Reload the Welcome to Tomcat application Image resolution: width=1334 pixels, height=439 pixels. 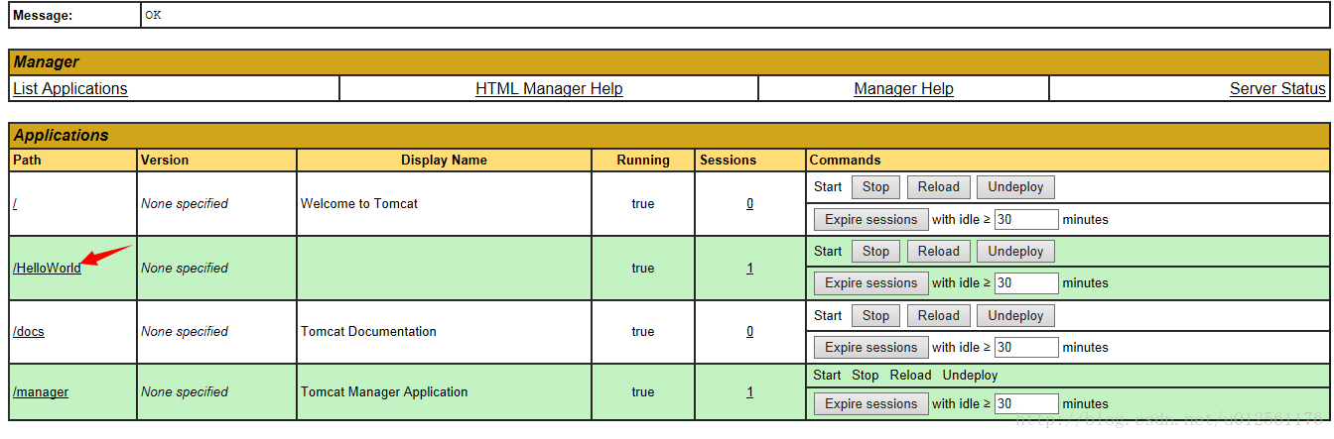[x=938, y=187]
